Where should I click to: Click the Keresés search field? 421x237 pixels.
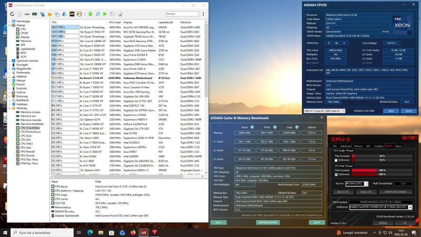[x=182, y=14]
